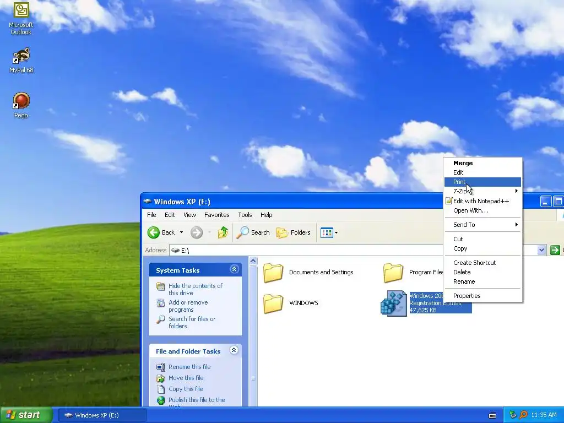This screenshot has width=564, height=423.
Task: Select the Pego desktop shortcut
Action: (x=21, y=105)
